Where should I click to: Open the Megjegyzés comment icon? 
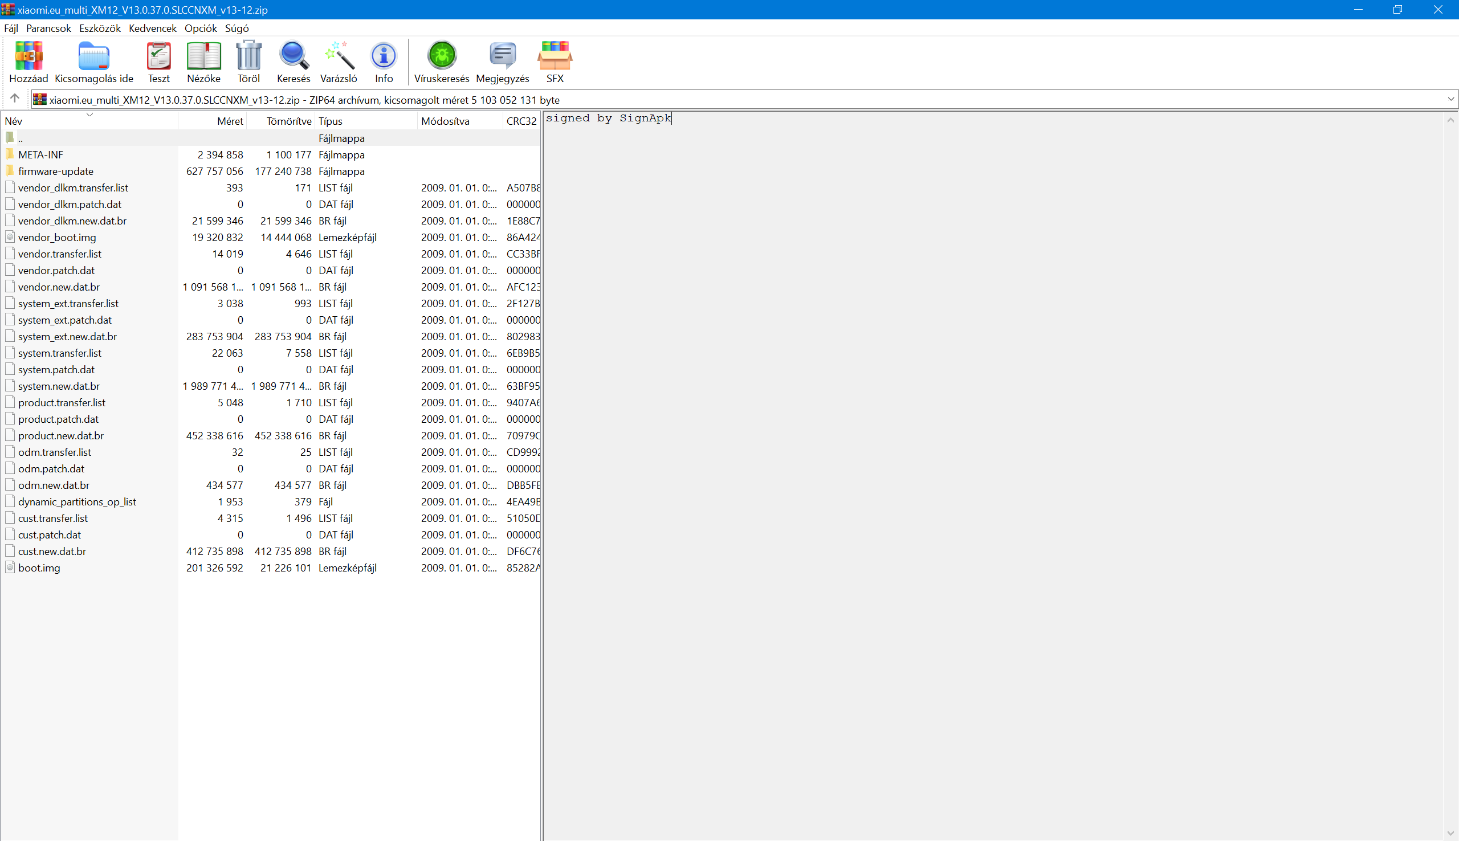point(503,55)
